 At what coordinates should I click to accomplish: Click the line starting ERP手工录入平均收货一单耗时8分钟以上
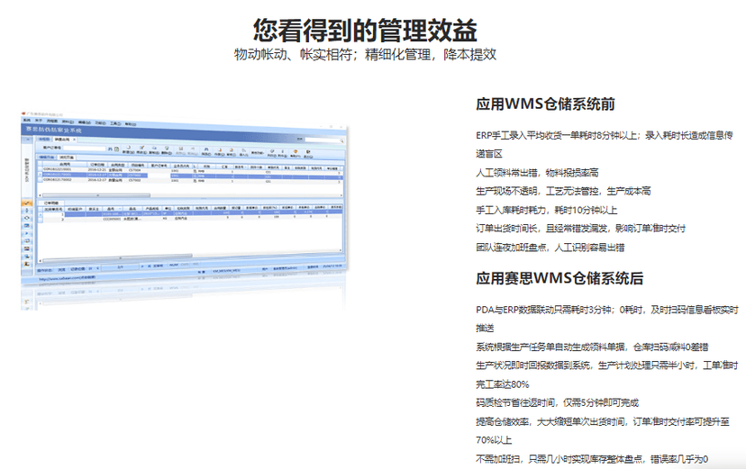[x=605, y=144]
